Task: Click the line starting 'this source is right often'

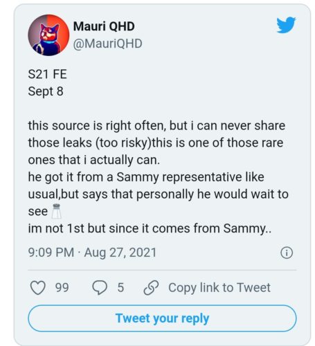Action: point(156,126)
